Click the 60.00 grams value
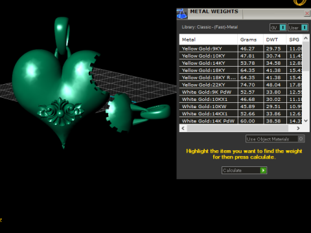Viewport: 311px width, 233px height. tap(248, 121)
